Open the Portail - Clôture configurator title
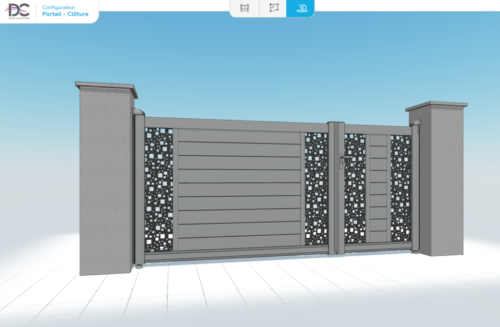The height and width of the screenshot is (327, 500). pos(65,14)
